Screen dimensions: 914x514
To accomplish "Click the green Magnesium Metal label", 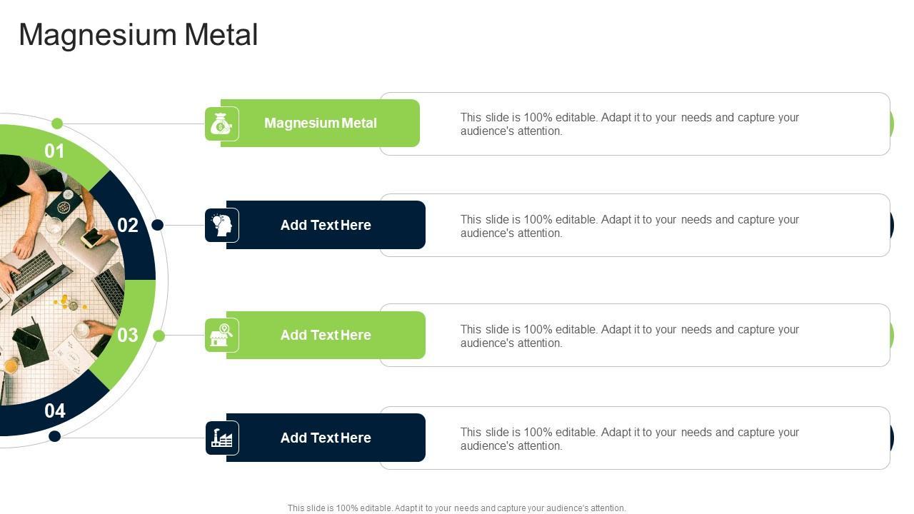I will [321, 123].
